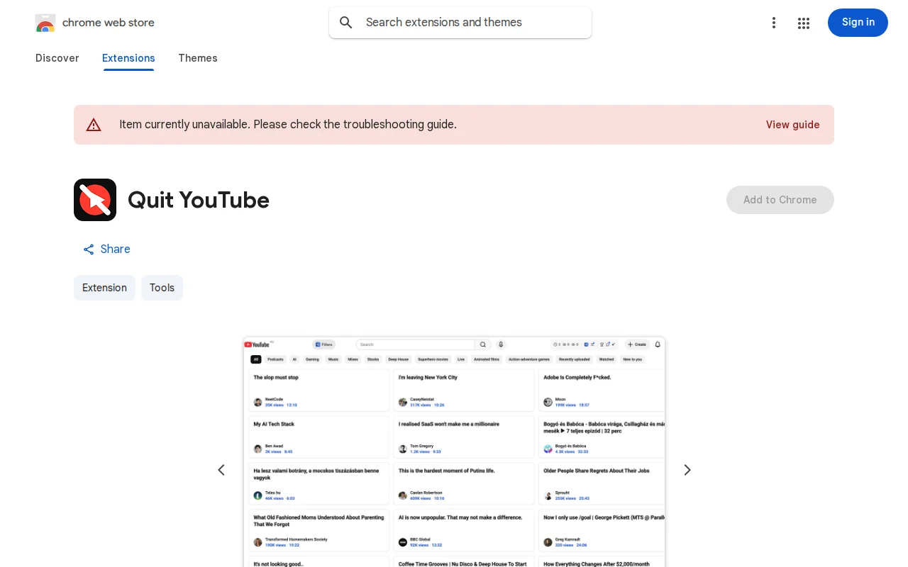Viewport: 908px width, 567px height.
Task: Click the Share link
Action: tap(106, 249)
